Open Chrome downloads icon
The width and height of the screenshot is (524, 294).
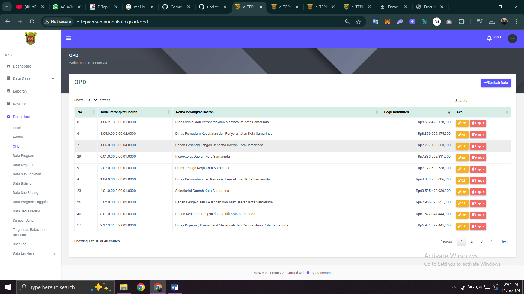tap(492, 22)
